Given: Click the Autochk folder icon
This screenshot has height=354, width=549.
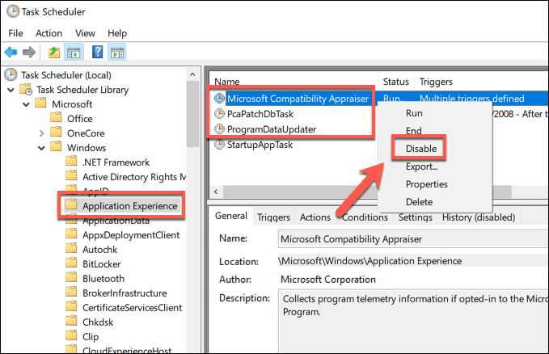Looking at the screenshot, I should click(71, 249).
